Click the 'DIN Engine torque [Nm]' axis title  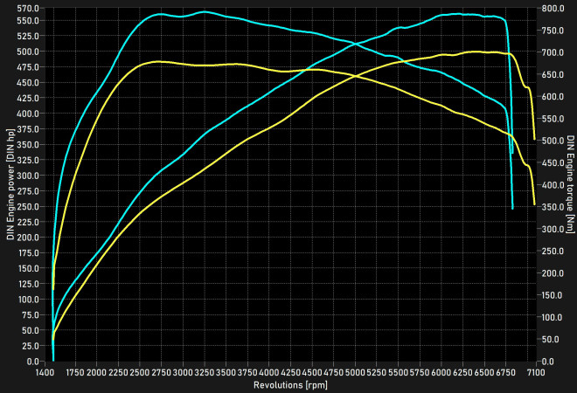570,184
